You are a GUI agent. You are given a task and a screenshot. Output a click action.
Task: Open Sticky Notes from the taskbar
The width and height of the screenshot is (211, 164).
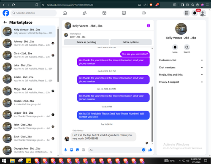pyautogui.click(x=29, y=161)
